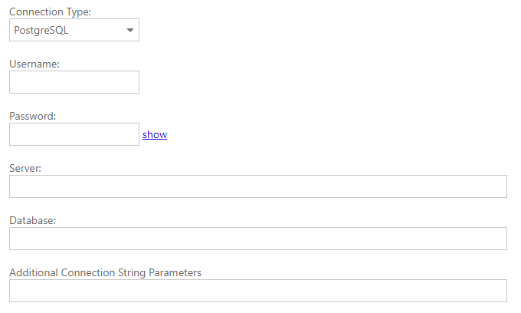Focus the Password text box

coord(74,134)
